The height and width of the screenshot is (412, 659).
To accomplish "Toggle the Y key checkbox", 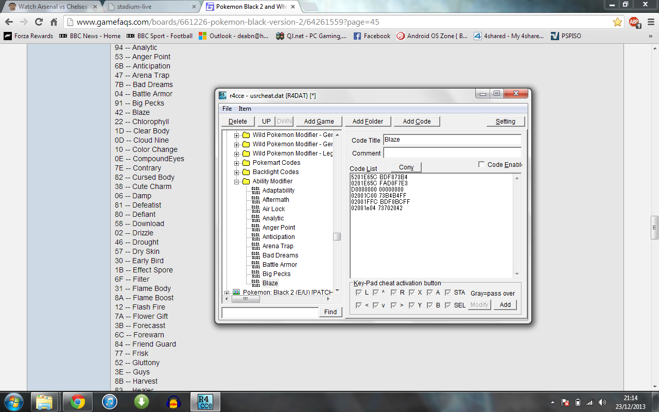I will (411, 305).
